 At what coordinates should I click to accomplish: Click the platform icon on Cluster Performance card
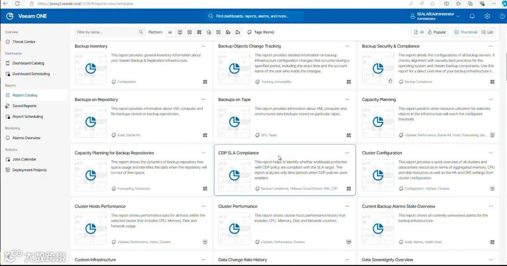click(x=348, y=242)
